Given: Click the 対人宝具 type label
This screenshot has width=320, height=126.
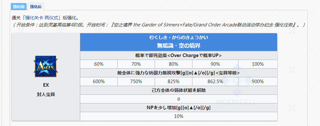Looking at the screenshot, I should pyautogui.click(x=46, y=94).
